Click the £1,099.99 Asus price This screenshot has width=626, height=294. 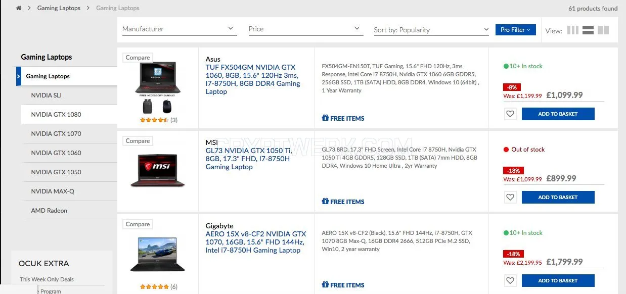point(564,95)
